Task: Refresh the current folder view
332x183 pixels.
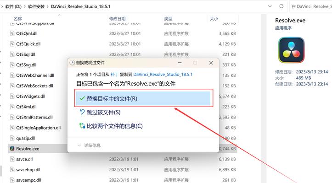Action: 281,6
